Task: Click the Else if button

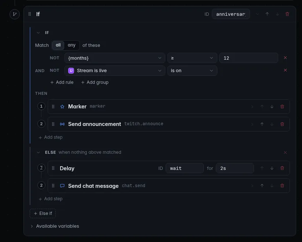Action: (x=43, y=213)
